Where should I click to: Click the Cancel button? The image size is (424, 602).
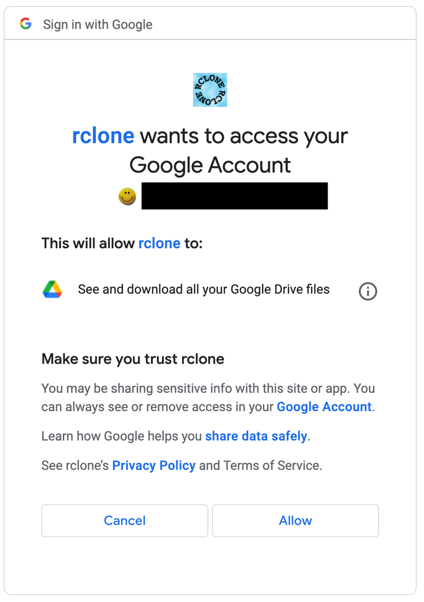tap(125, 521)
